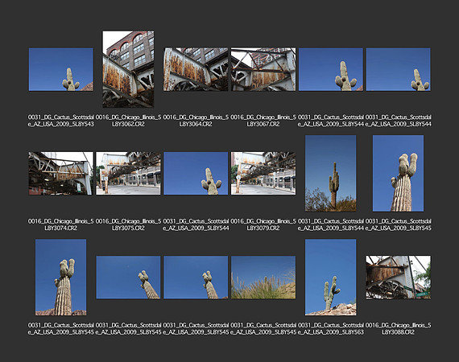
Task: Click the filename label L8Y3088.CR2
Action: coord(398,329)
